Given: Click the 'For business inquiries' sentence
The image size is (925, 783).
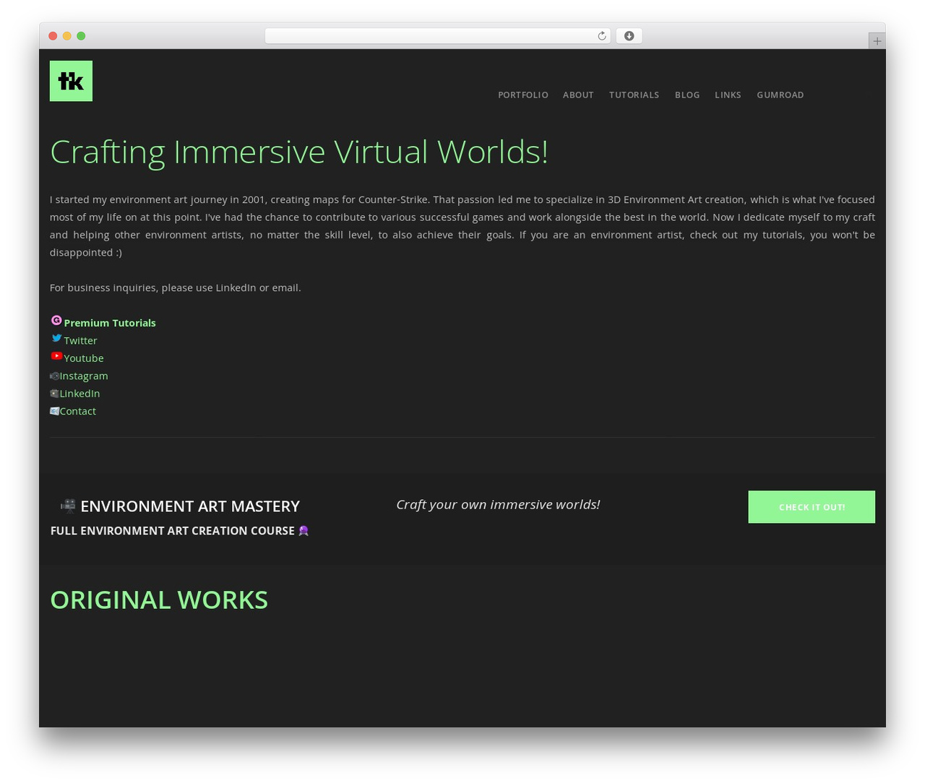Looking at the screenshot, I should click(176, 287).
